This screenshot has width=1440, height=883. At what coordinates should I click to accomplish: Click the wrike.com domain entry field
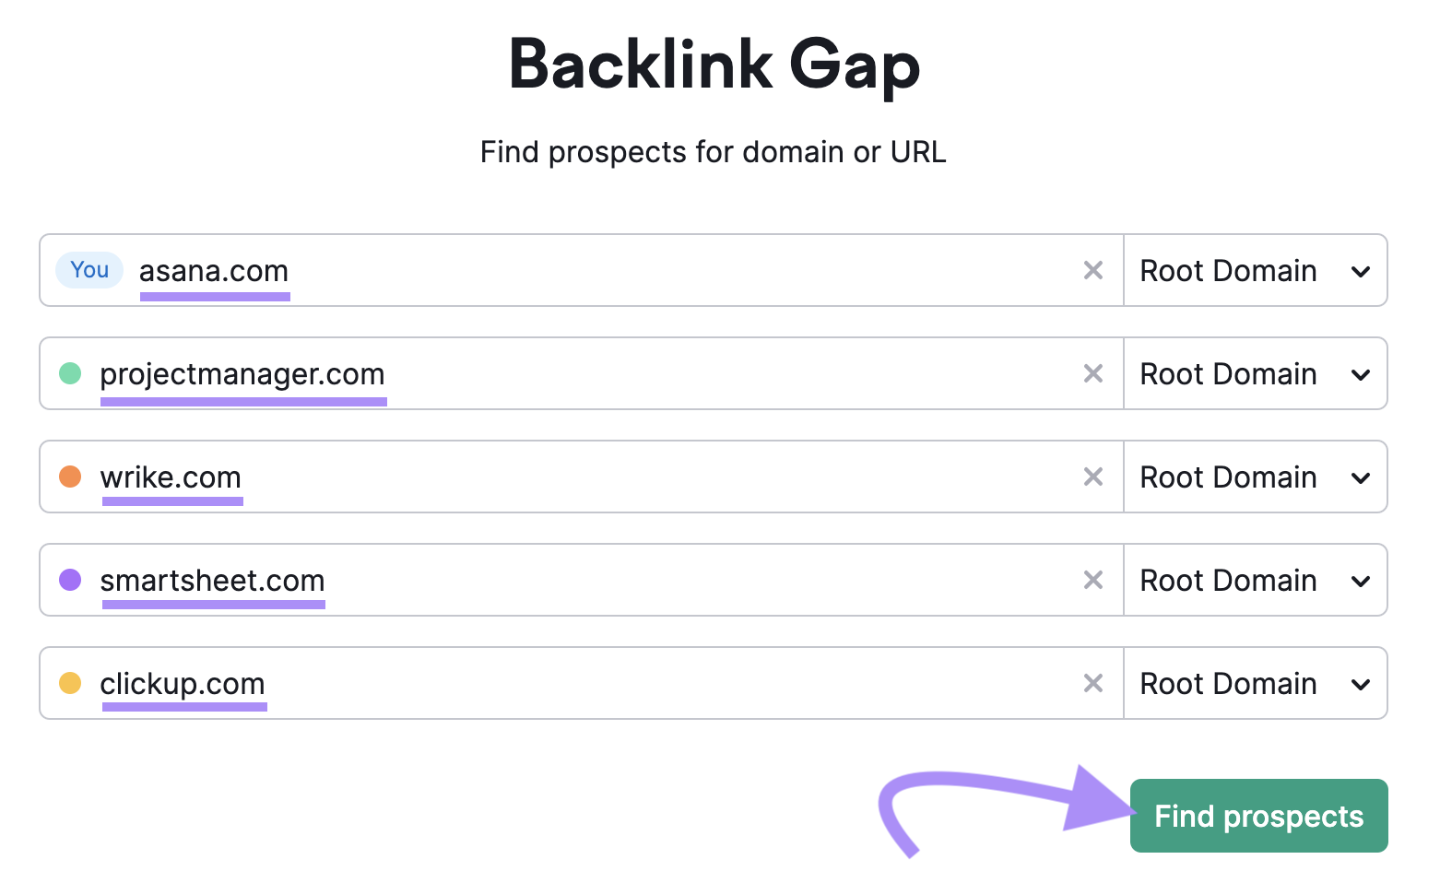553,477
